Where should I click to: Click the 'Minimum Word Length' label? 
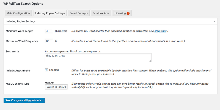[20, 31]
